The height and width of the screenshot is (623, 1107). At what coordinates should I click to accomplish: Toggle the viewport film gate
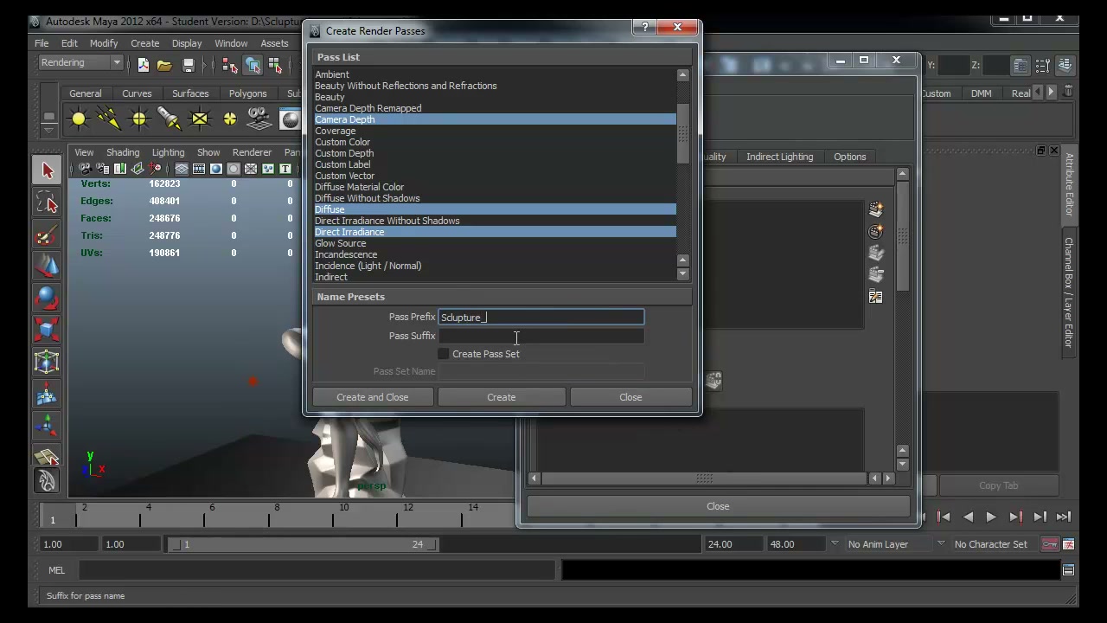[x=199, y=169]
